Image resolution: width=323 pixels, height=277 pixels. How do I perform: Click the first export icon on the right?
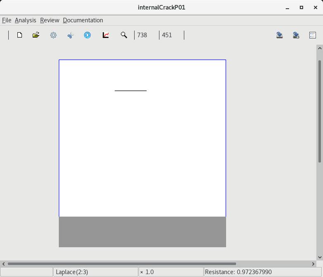pyautogui.click(x=280, y=35)
